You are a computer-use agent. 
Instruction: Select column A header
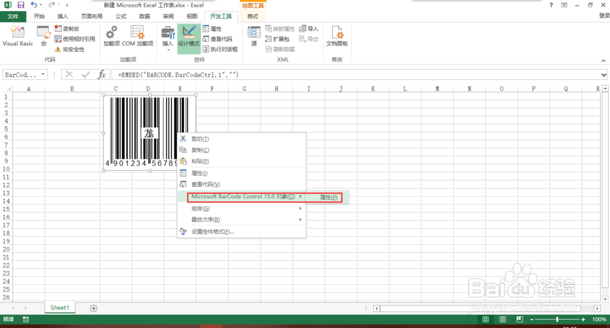click(29, 89)
